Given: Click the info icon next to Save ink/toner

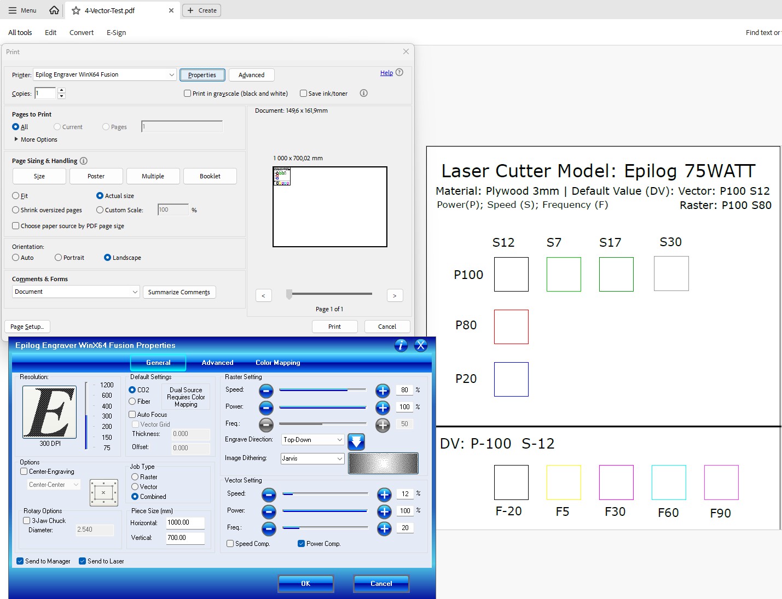Looking at the screenshot, I should tap(363, 93).
